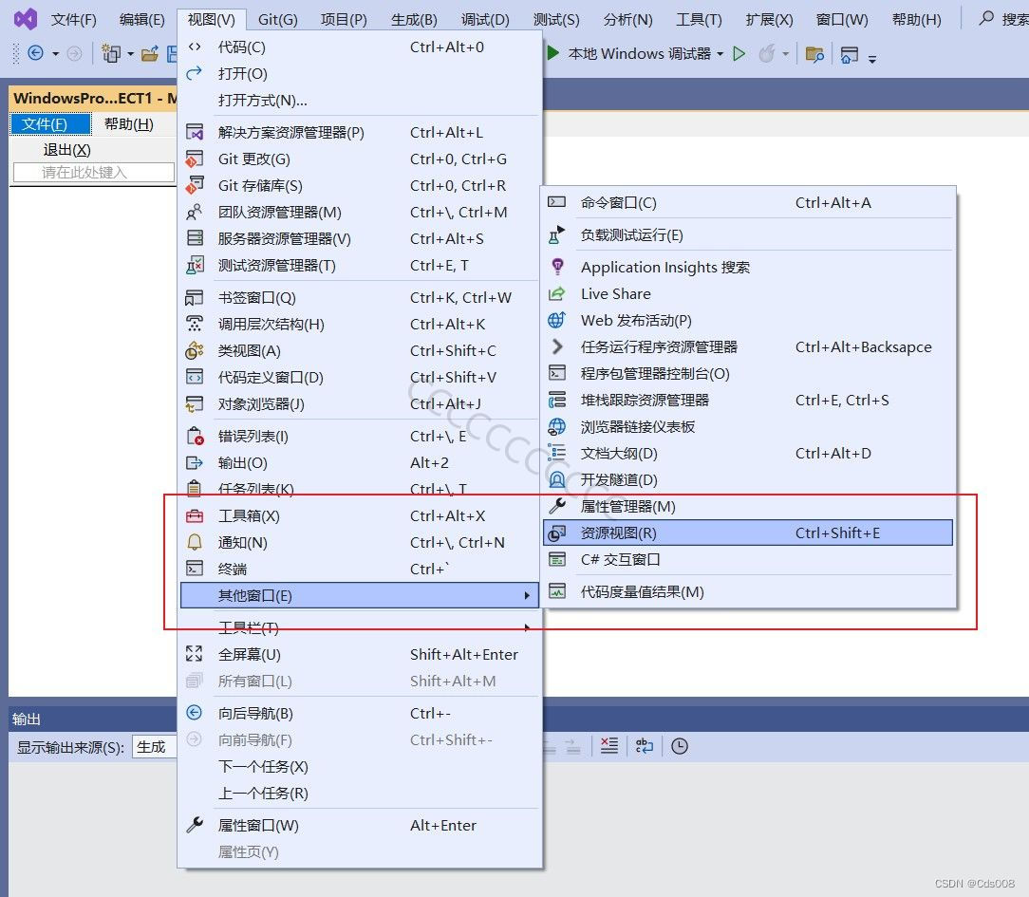This screenshot has width=1029, height=897.
Task: Click the bell icon beside 通知(N)
Action: coord(195,542)
